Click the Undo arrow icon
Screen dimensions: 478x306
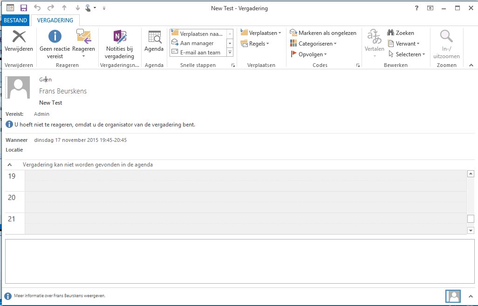coord(37,8)
